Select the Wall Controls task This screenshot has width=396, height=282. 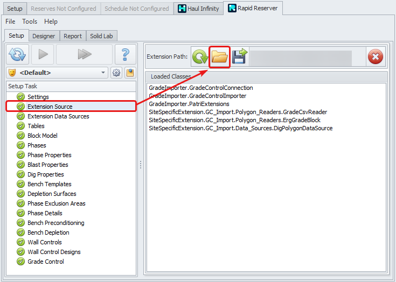[x=44, y=242]
